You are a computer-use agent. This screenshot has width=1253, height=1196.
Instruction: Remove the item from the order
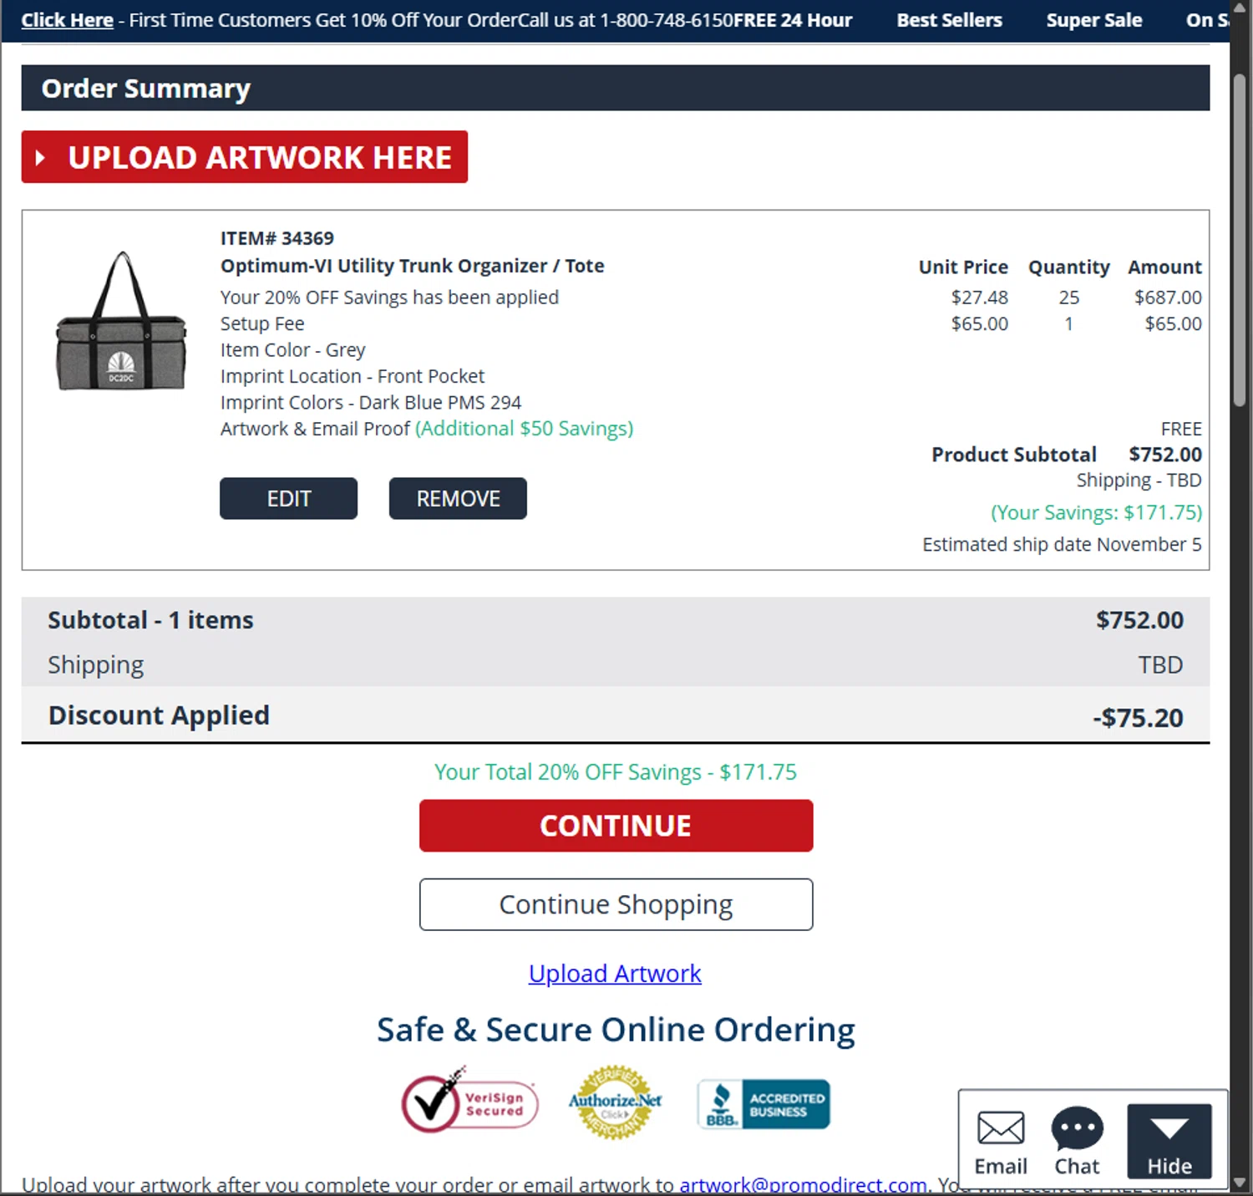[458, 499]
